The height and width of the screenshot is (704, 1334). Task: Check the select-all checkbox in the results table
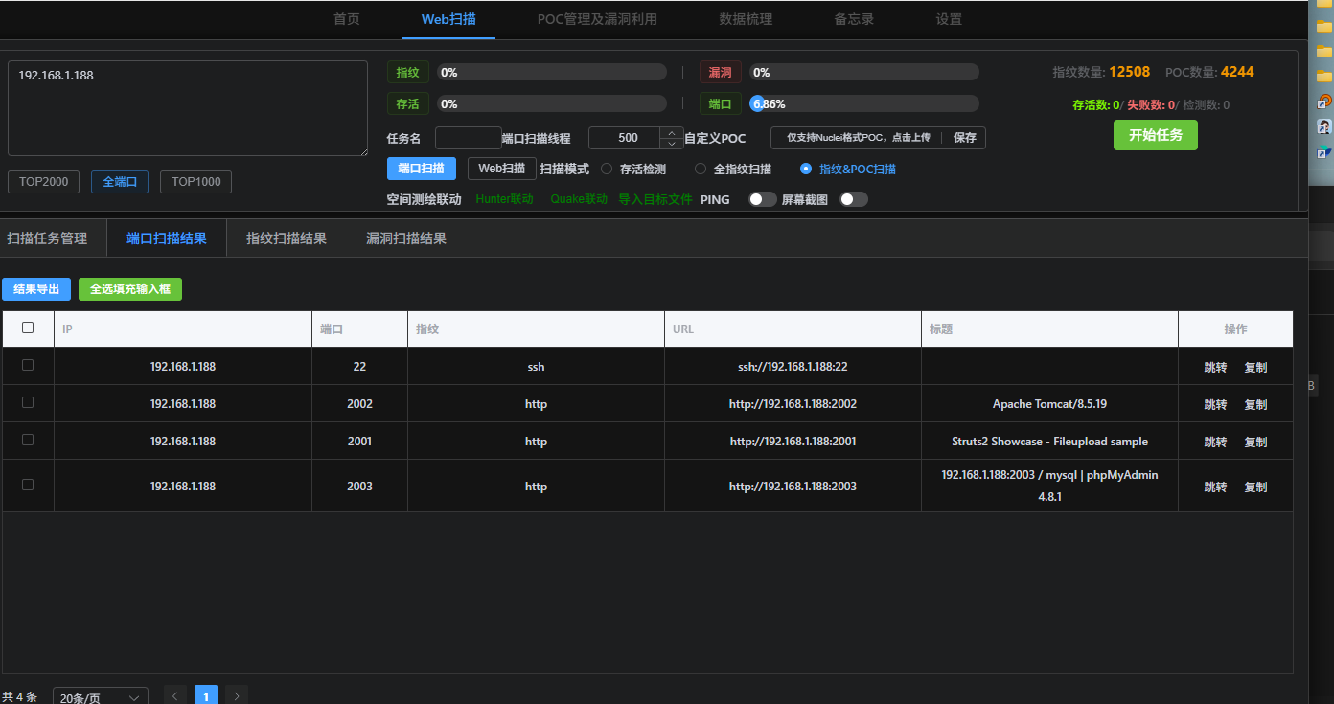click(28, 327)
